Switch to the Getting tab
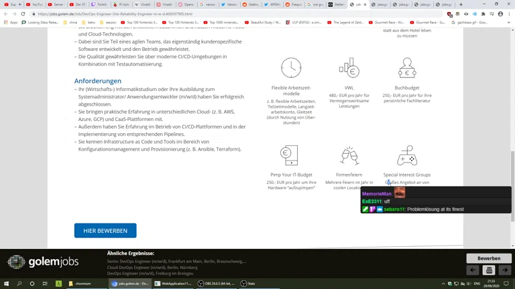The width and height of the screenshot is (515, 289). click(x=250, y=5)
